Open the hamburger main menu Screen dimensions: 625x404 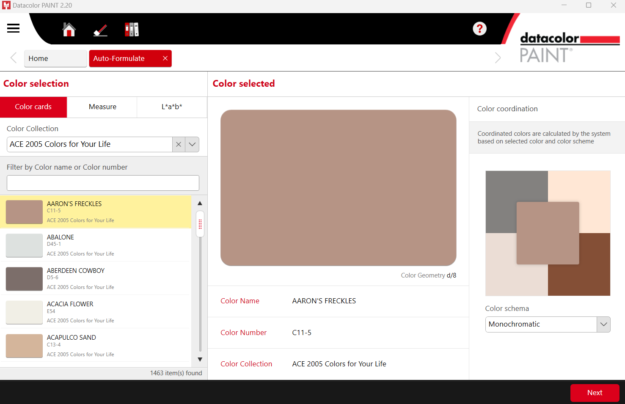[13, 28]
